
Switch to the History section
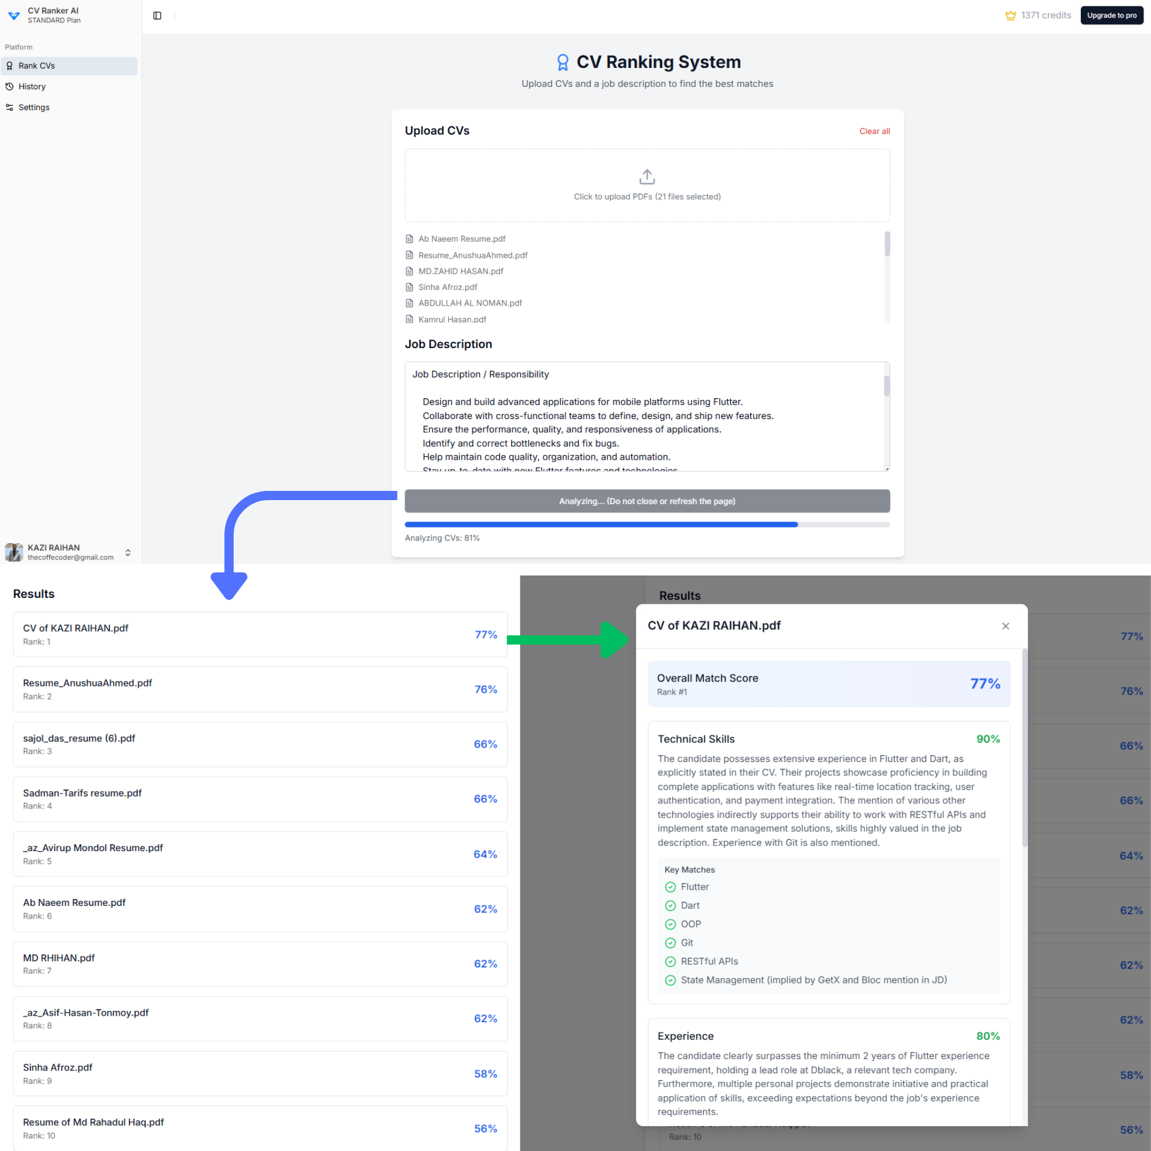click(32, 86)
